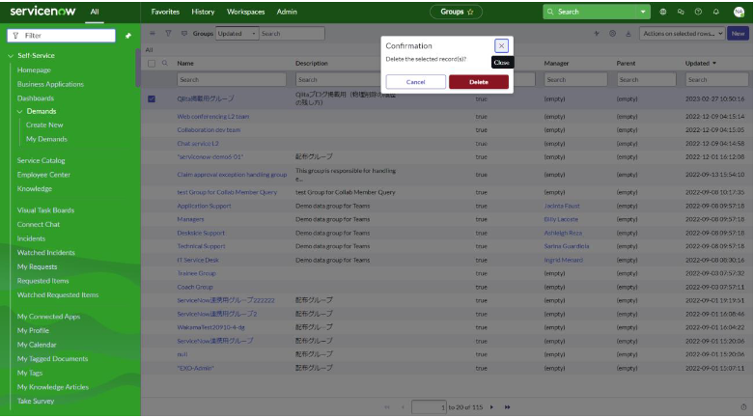Sort by the Name column header

click(185, 64)
